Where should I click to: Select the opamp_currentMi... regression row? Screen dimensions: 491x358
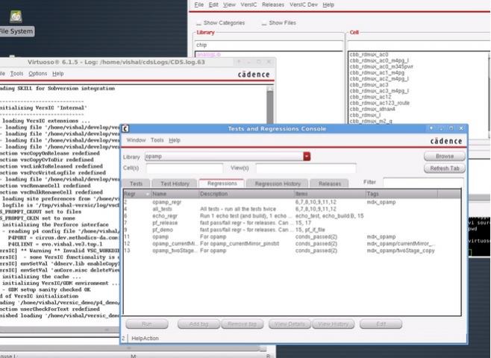(x=292, y=243)
